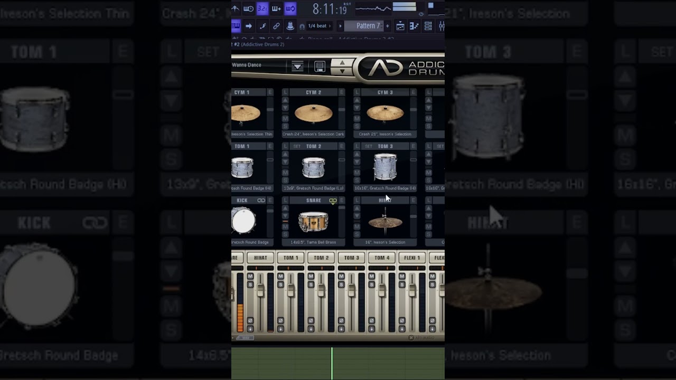This screenshot has width=676, height=380.
Task: Choose previous cymbal for CYM 3 up arrow
Action: pos(357,100)
